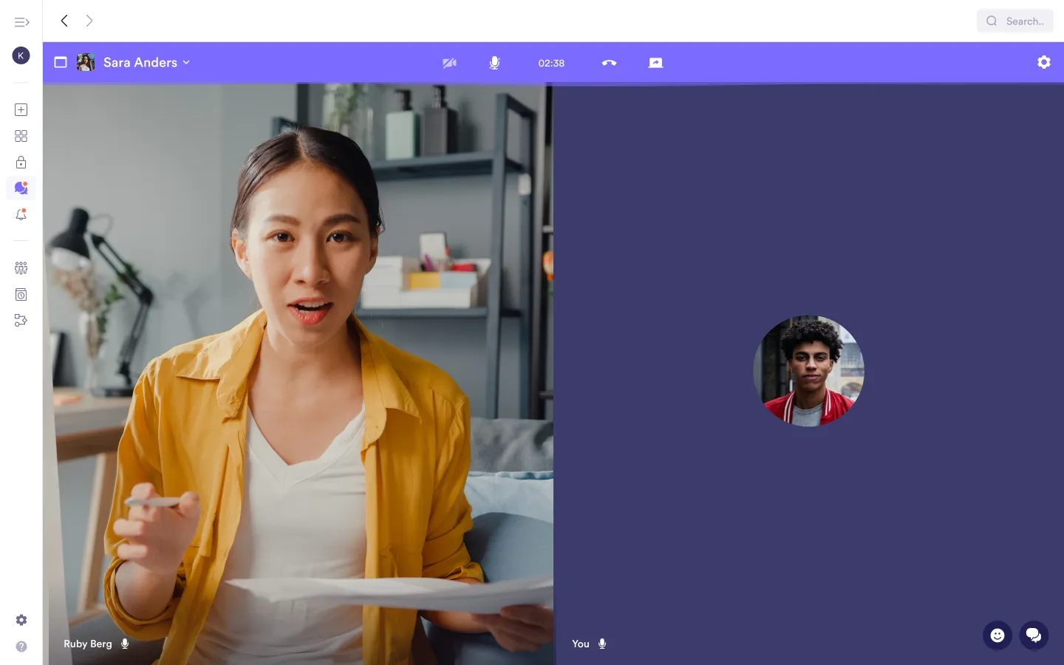The image size is (1064, 665).
Task: Expand the Sara Anders dropdown chevron
Action: [x=186, y=63]
